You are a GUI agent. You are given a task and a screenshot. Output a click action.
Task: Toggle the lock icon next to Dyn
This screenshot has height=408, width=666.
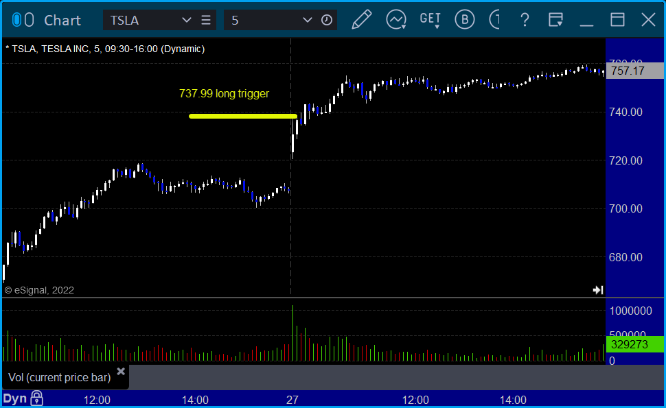coord(36,398)
